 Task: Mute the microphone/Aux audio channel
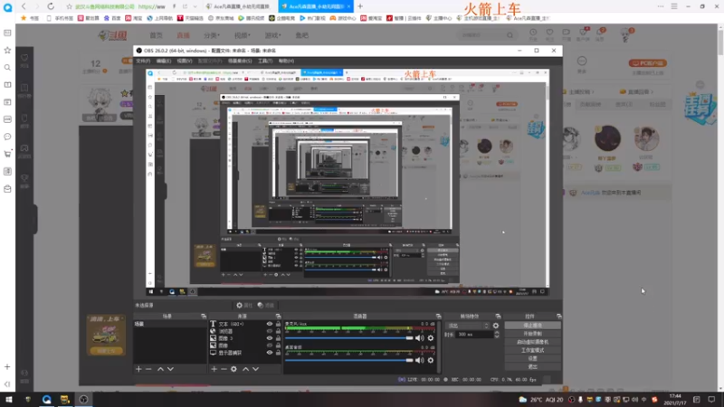(419, 338)
